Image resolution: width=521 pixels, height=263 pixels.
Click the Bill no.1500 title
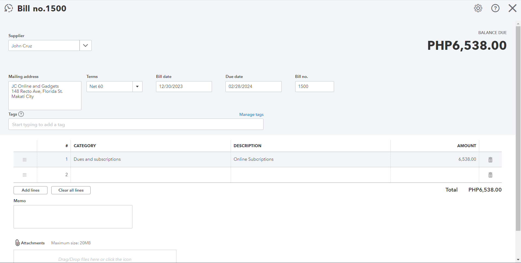42,8
